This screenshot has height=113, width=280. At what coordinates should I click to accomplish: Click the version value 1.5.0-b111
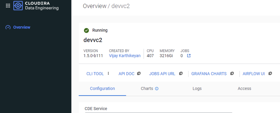coord(93,56)
